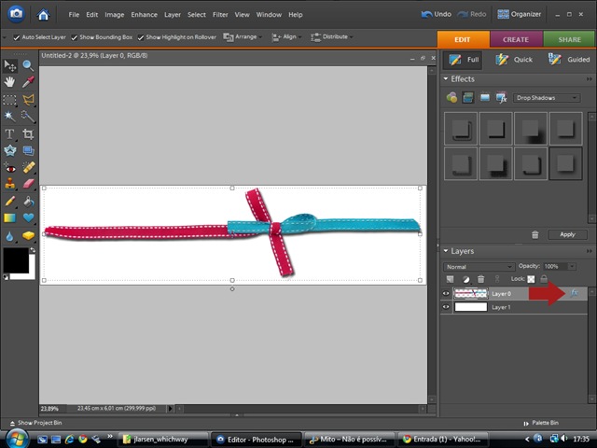Click the black foreground color swatch
Viewport: 597px width, 448px height.
click(15, 260)
